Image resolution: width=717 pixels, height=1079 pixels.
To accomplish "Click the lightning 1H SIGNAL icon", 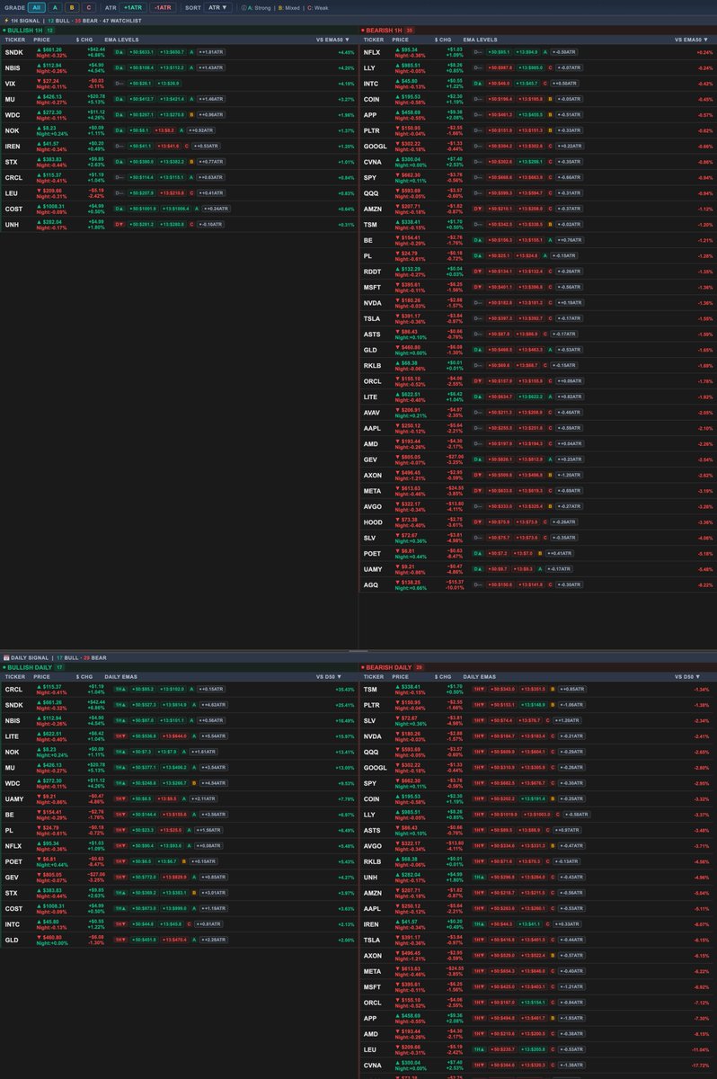I will point(5,19).
